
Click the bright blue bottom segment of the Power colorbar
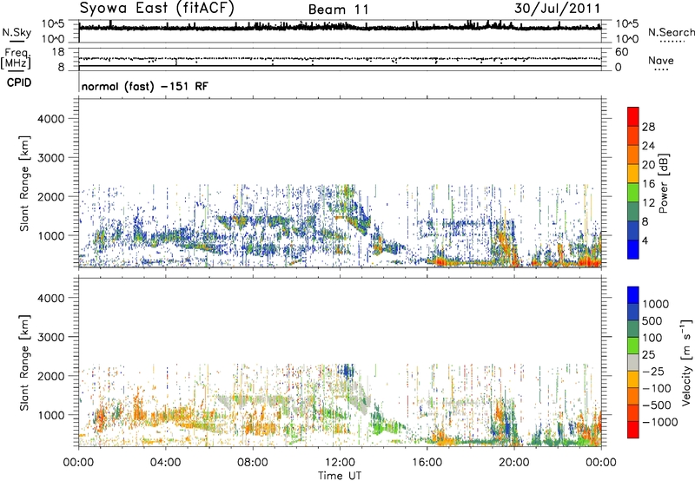pyautogui.click(x=633, y=249)
